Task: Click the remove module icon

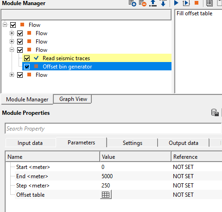Action: coord(142,3)
